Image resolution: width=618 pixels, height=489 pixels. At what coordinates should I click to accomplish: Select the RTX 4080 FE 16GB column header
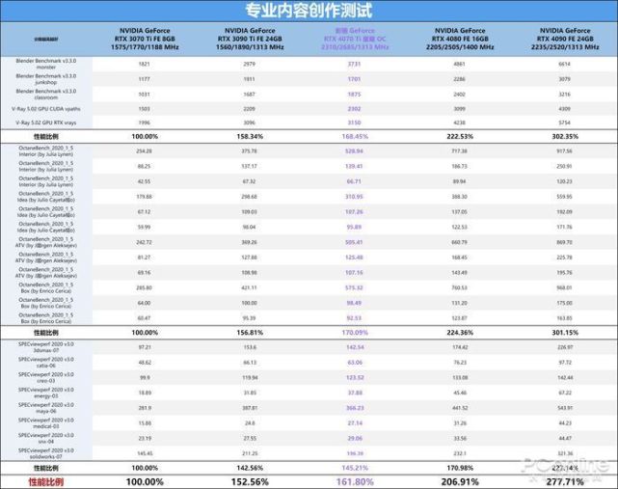click(x=460, y=39)
